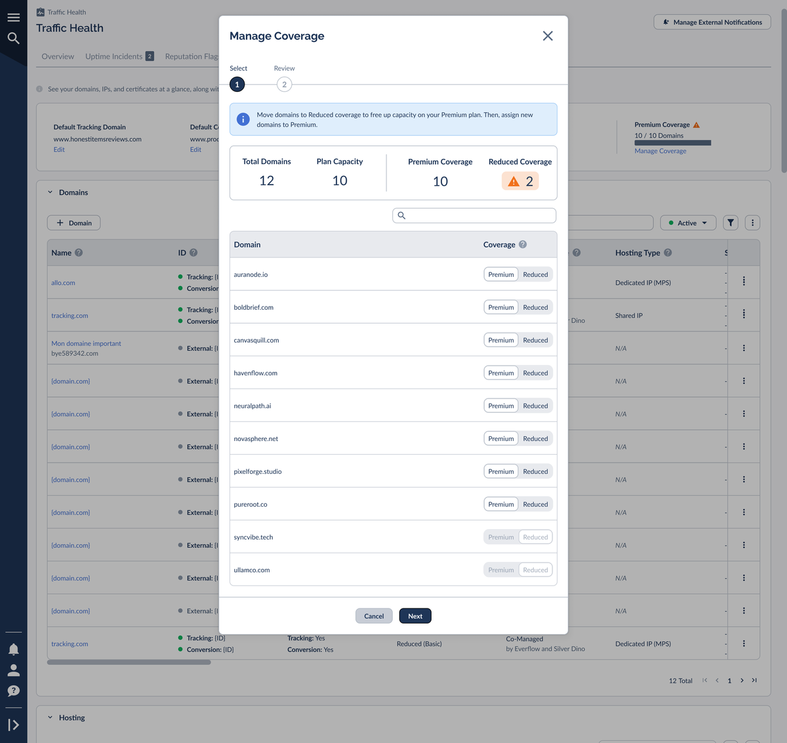Click the Manage Coverage link
Viewport: 787px width, 743px height.
[x=660, y=151]
